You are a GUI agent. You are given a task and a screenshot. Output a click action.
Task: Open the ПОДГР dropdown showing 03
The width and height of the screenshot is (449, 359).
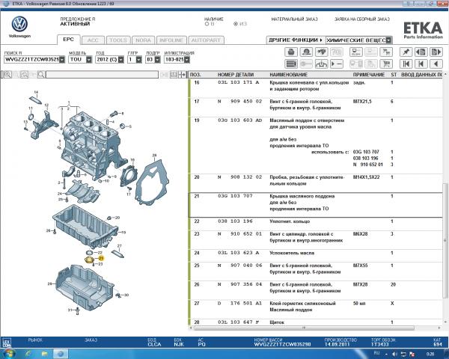[157, 60]
